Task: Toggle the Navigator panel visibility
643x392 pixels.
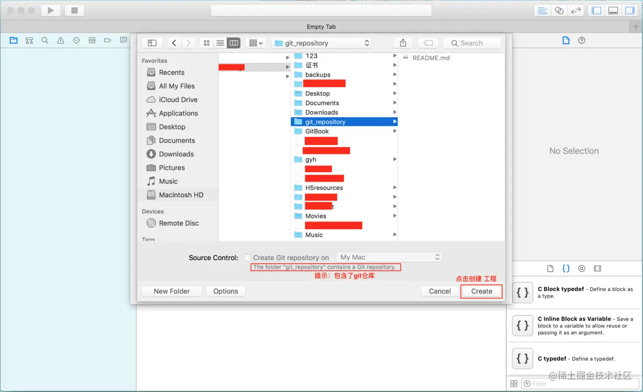Action: click(596, 10)
